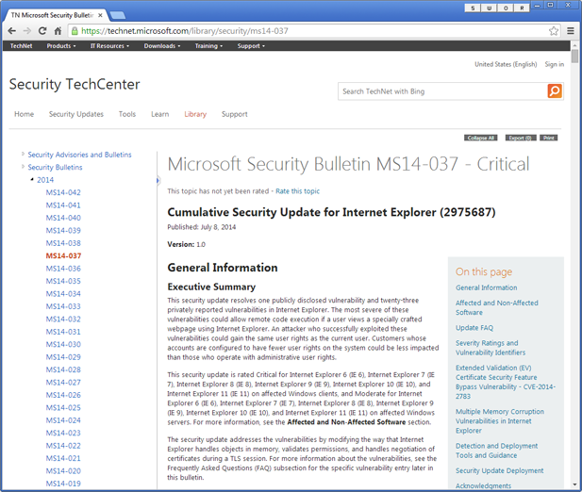Viewport: 582px width, 492px height.
Task: Bookmark this page with the star icon
Action: [x=554, y=31]
